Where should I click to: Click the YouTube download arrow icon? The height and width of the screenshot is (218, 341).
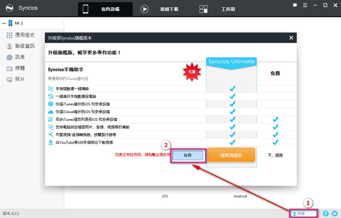click(50, 143)
